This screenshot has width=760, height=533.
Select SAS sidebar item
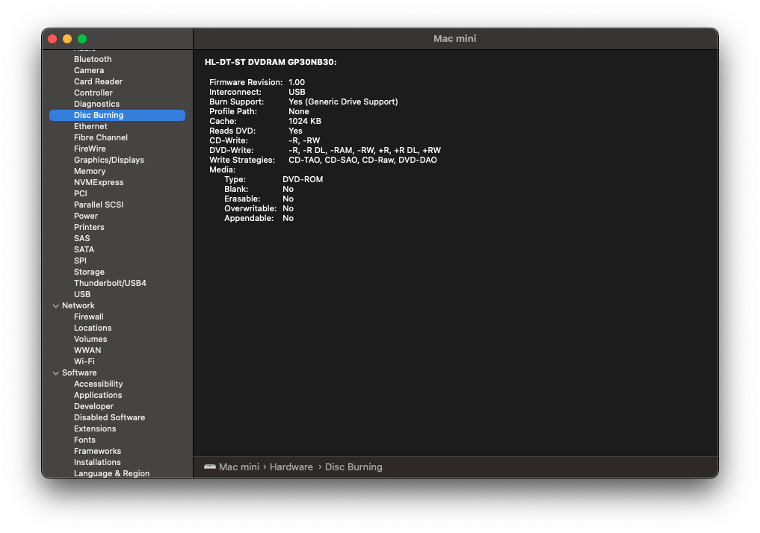point(82,238)
